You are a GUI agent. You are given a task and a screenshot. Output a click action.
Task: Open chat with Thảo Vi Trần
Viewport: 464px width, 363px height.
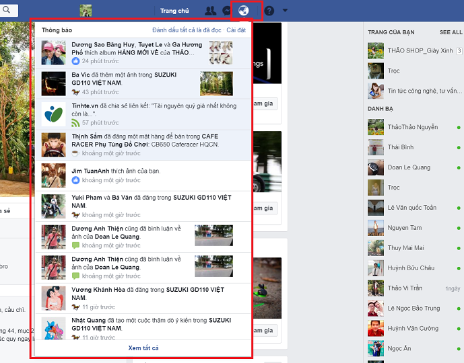pos(415,288)
